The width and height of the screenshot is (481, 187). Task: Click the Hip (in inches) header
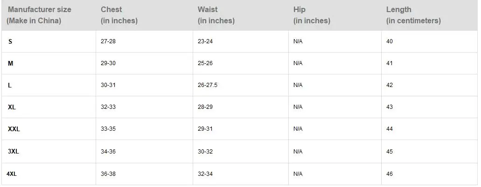[x=312, y=15]
